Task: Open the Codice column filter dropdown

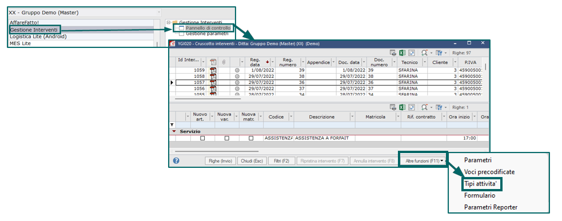Action: [x=291, y=116]
